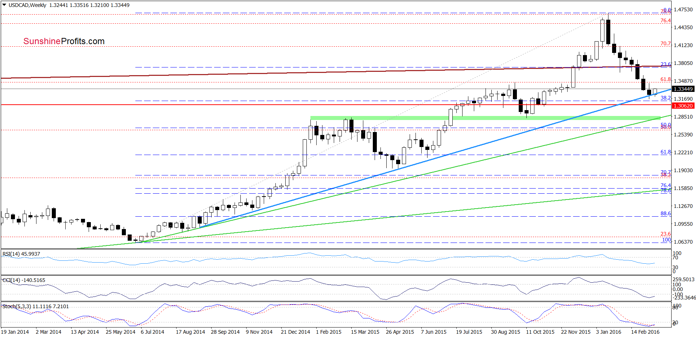Click the 1.28510 price axis label

coord(683,117)
